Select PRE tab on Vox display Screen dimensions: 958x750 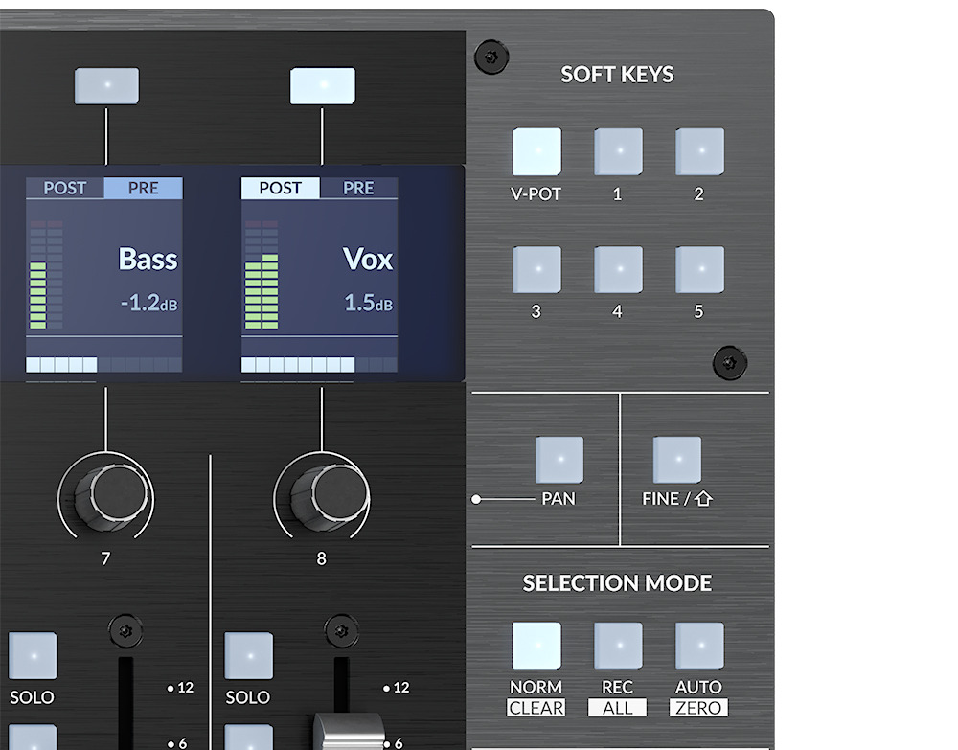pyautogui.click(x=358, y=188)
